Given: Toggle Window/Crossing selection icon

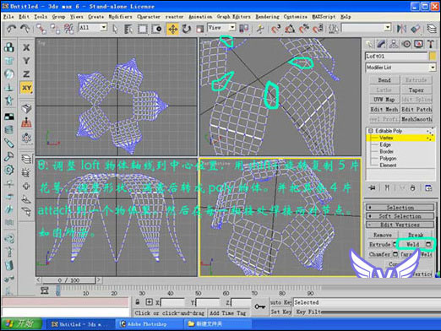Looking at the screenshot, I should coord(156,29).
